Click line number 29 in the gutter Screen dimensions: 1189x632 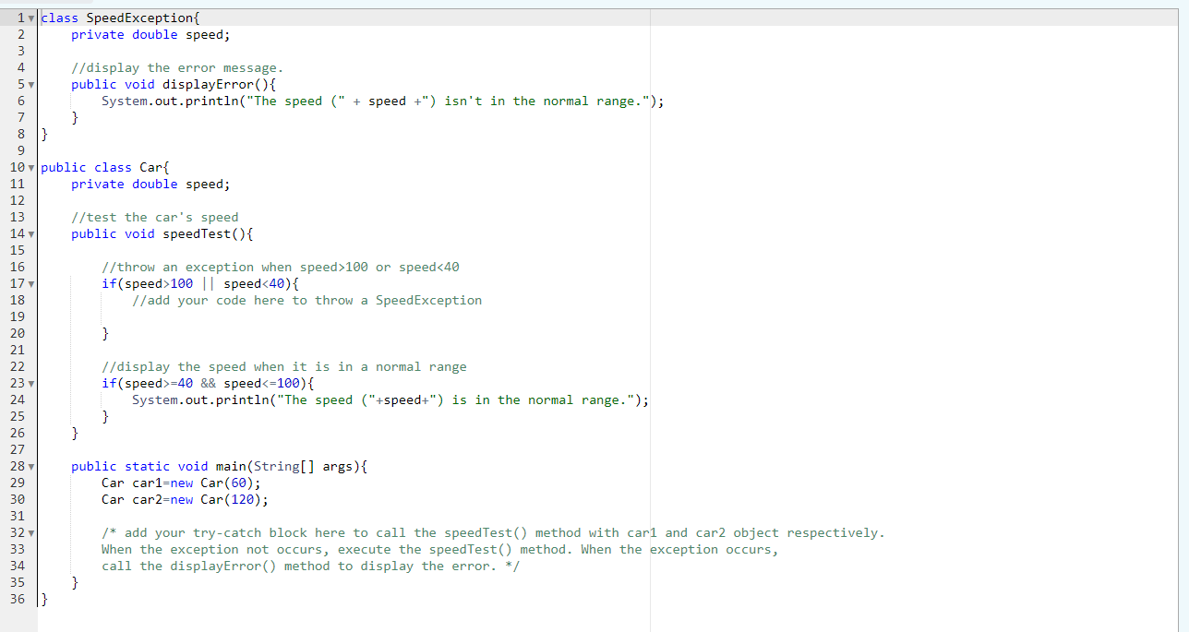17,483
